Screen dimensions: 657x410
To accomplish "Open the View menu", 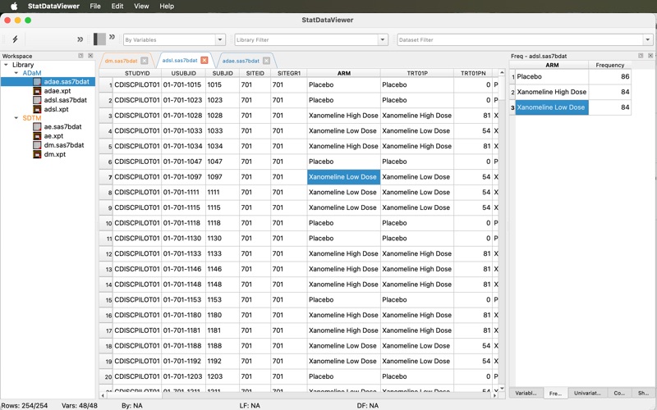I will coord(141,7).
